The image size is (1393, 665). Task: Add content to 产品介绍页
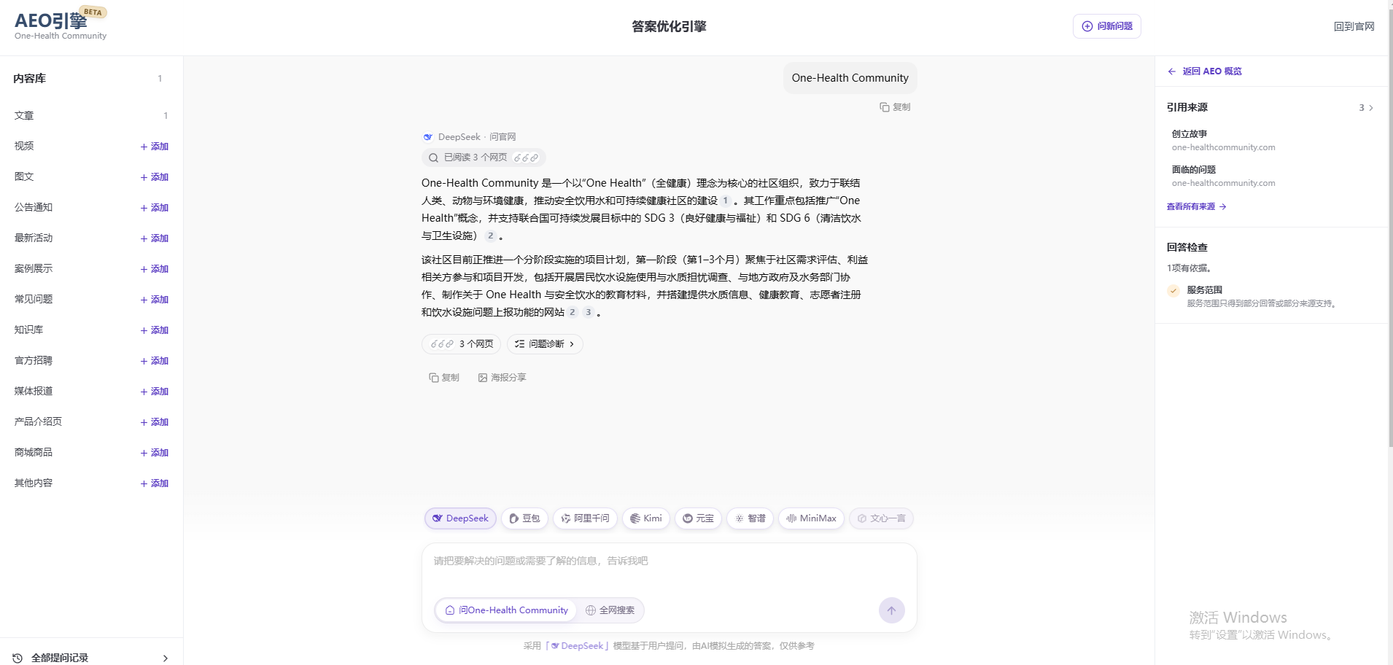coord(155,422)
